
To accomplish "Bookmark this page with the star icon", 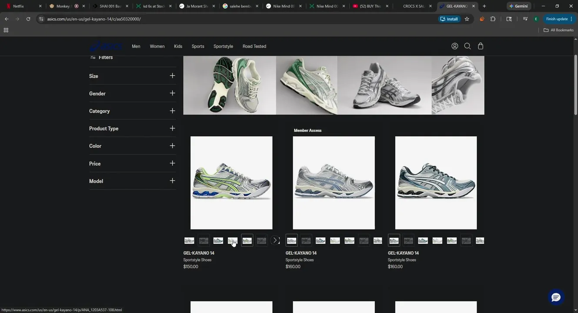I will coord(467,19).
